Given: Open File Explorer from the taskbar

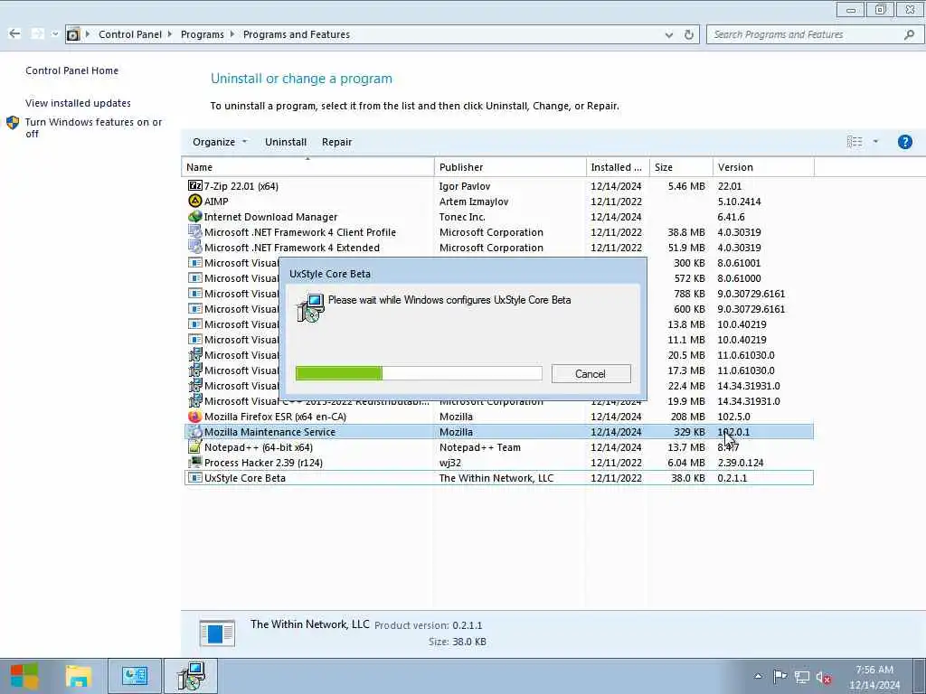Looking at the screenshot, I should pyautogui.click(x=79, y=676).
